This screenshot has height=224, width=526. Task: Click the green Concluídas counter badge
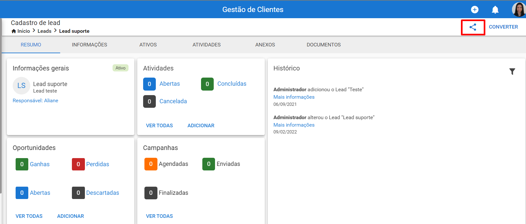pyautogui.click(x=207, y=84)
